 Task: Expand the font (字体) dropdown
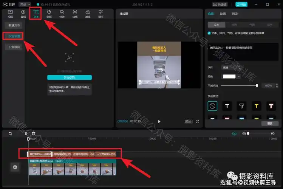(x=230, y=67)
